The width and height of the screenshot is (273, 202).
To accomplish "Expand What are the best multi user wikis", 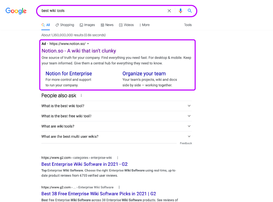I will tap(189, 136).
